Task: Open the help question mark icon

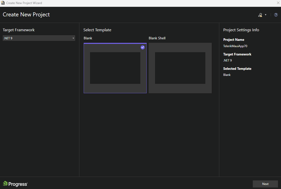Action: [276, 15]
